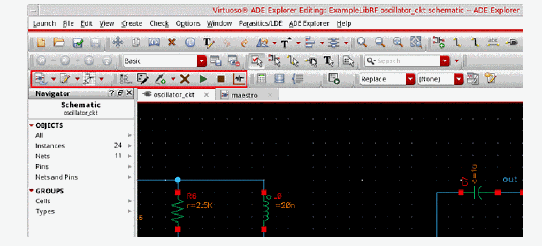Image resolution: width=542 pixels, height=246 pixels.
Task: Click the orange Redo arrow icon
Action: [245, 43]
